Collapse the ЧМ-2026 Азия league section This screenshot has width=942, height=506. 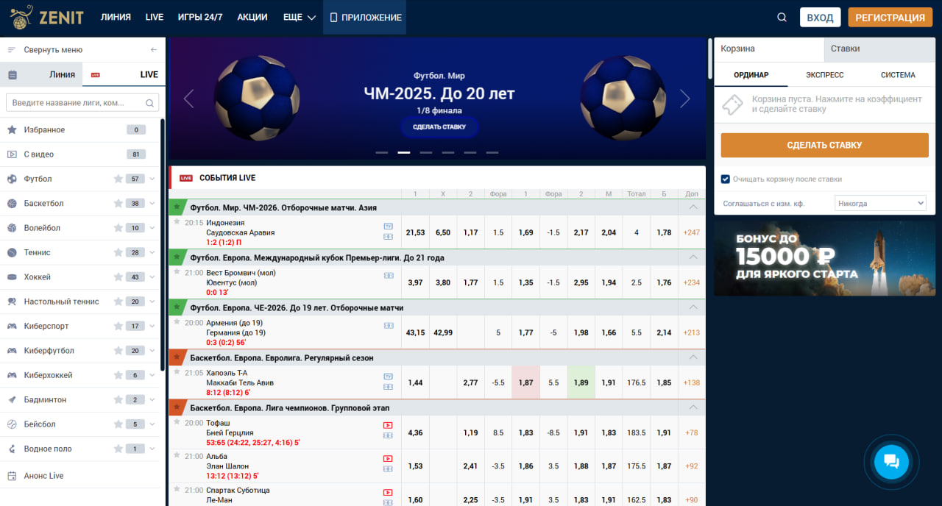693,207
